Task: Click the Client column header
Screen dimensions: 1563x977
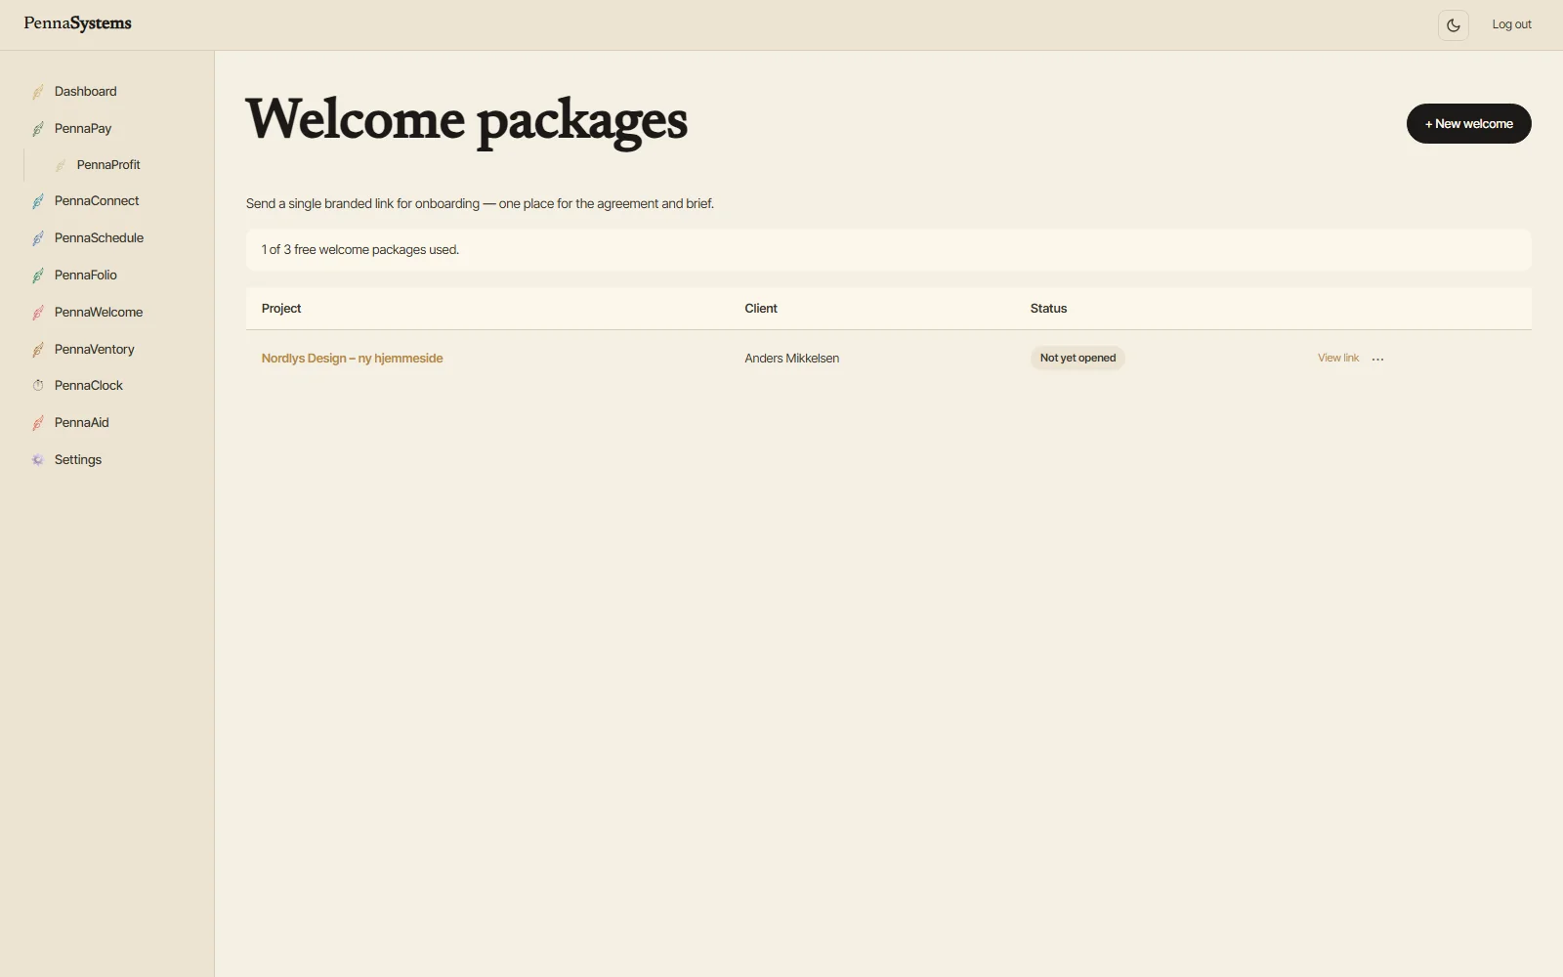Action: click(x=761, y=309)
